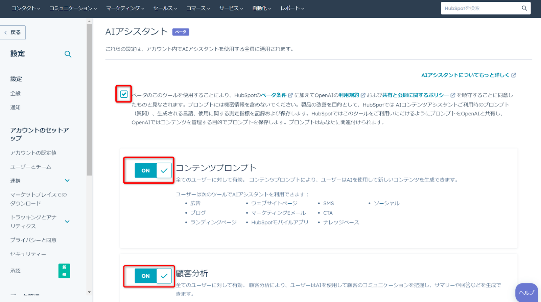The height and width of the screenshot is (302, 541).
Task: Click the SMS list item
Action: click(328, 203)
